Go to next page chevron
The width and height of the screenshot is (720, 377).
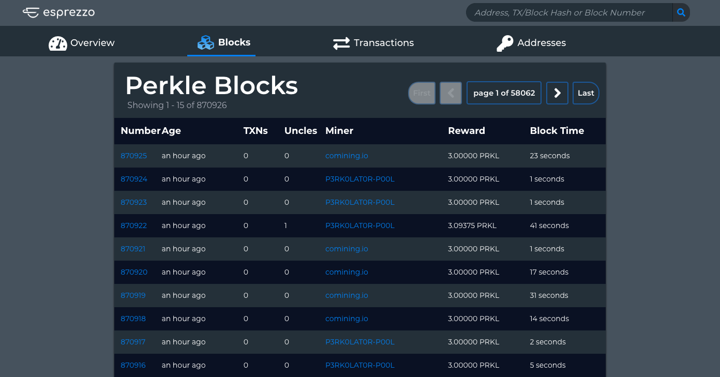click(x=557, y=93)
